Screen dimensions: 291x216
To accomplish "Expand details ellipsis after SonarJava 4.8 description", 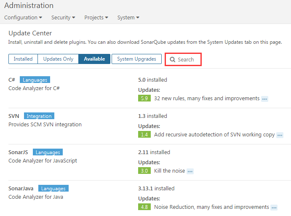I will [x=274, y=208].
